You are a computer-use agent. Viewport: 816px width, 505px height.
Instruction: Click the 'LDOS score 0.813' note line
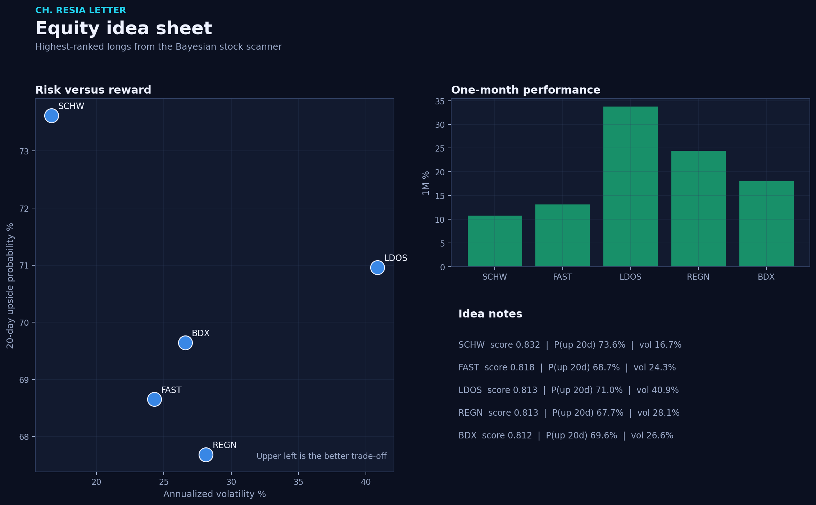pos(568,390)
